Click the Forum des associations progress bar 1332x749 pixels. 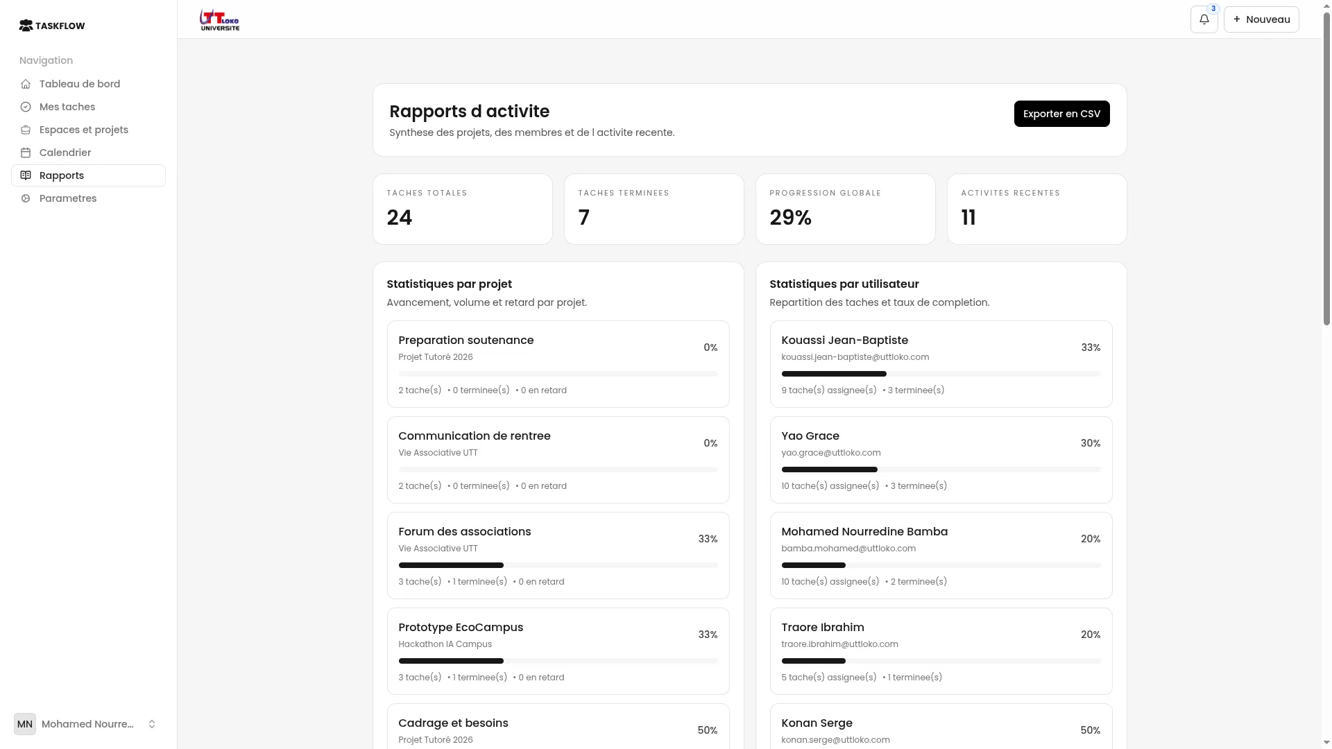pos(558,565)
